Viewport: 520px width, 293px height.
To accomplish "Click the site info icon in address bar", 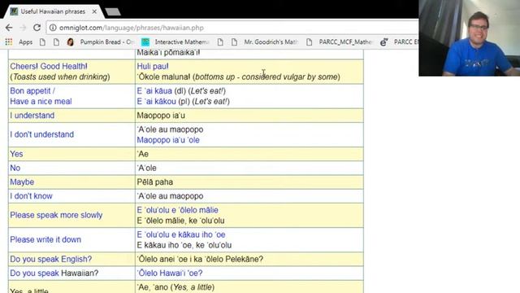I will point(53,28).
